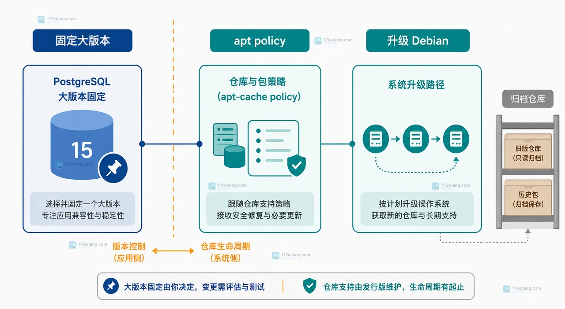The height and width of the screenshot is (309, 565).
Task: Click the shield icon in the bottom legend
Action: coord(310,286)
